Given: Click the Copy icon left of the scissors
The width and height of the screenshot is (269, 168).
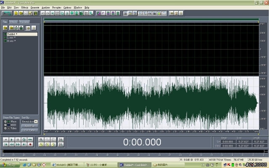Looking at the screenshot, I should click(x=62, y=13).
